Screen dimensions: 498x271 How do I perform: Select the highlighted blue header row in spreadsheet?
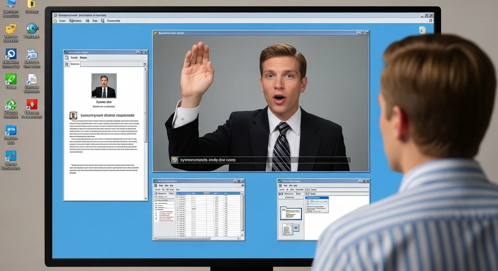(x=216, y=193)
